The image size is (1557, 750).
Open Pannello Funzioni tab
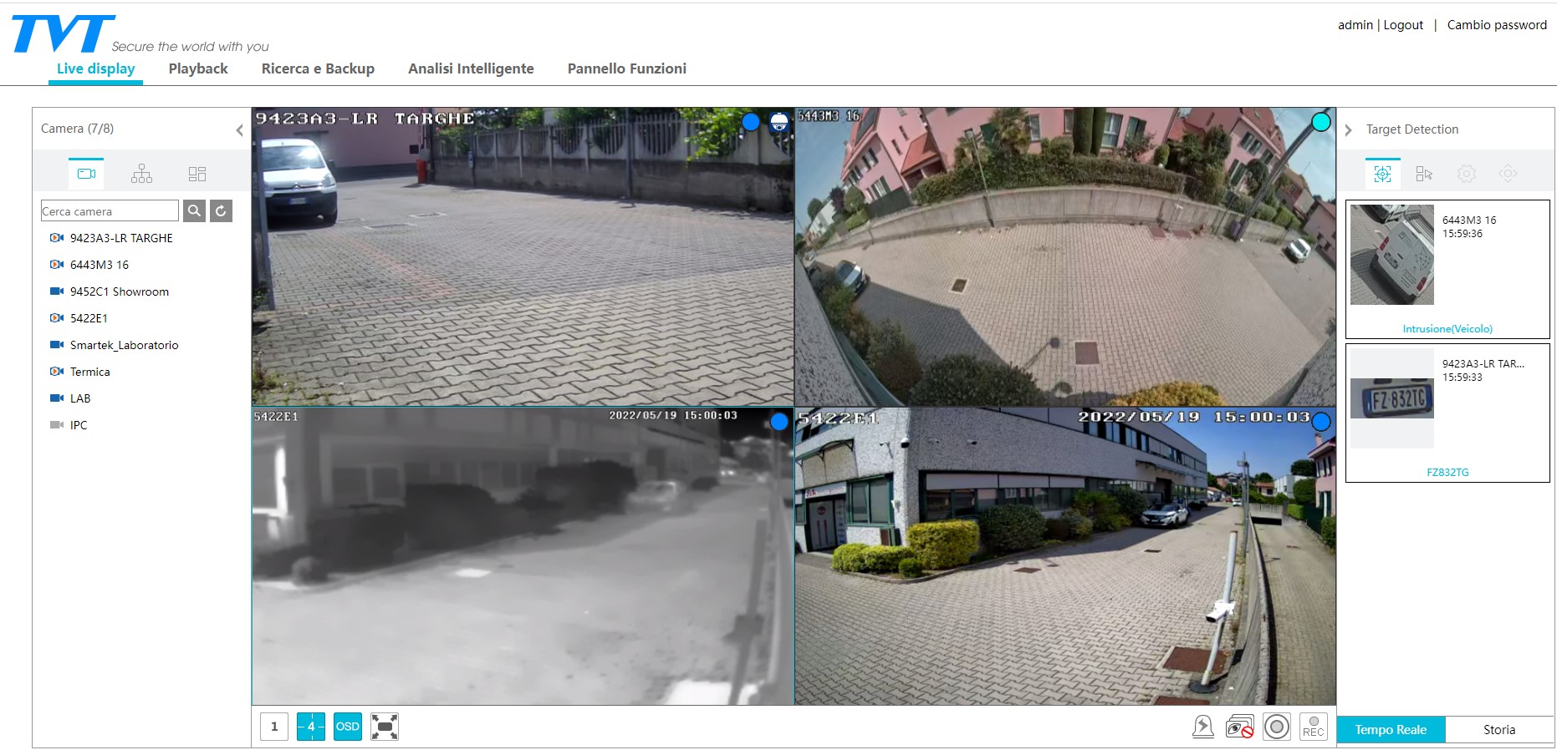pos(627,68)
